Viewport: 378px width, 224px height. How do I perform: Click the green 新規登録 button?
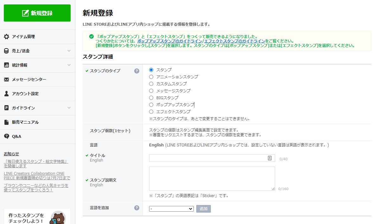37,13
